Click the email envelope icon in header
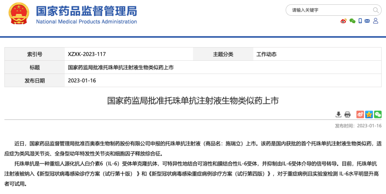The height and width of the screenshot is (194, 386). coord(367,21)
